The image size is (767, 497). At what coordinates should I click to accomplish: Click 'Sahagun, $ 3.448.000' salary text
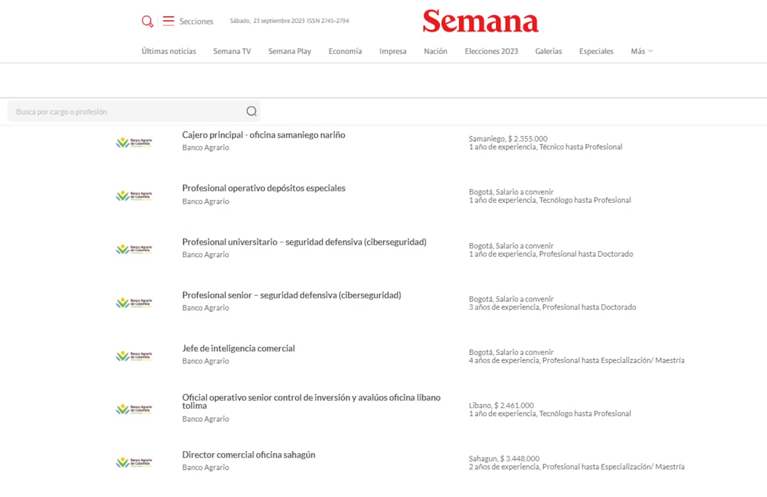[x=504, y=459]
